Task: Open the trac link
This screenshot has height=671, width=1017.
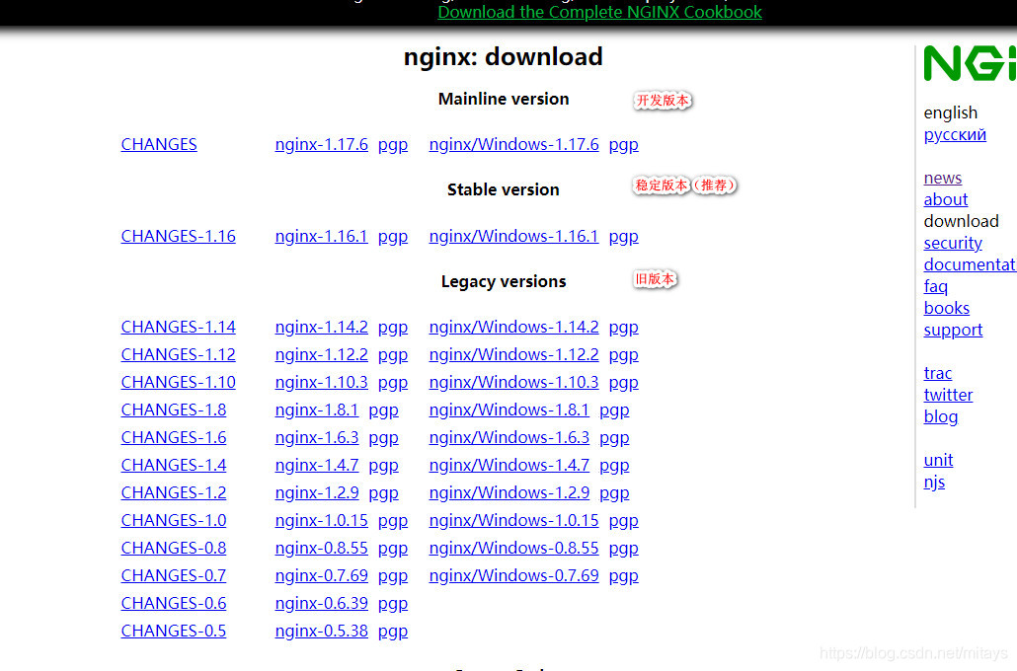Action: (x=937, y=373)
